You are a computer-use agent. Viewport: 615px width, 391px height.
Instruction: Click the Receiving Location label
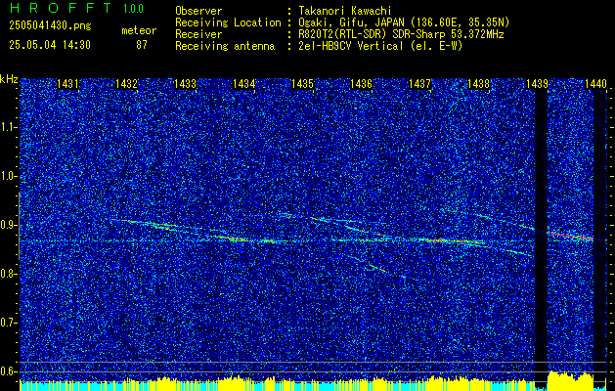[x=228, y=22]
